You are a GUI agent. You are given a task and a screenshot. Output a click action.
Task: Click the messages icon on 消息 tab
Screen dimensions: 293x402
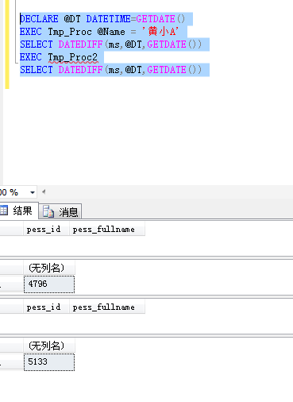(48, 212)
